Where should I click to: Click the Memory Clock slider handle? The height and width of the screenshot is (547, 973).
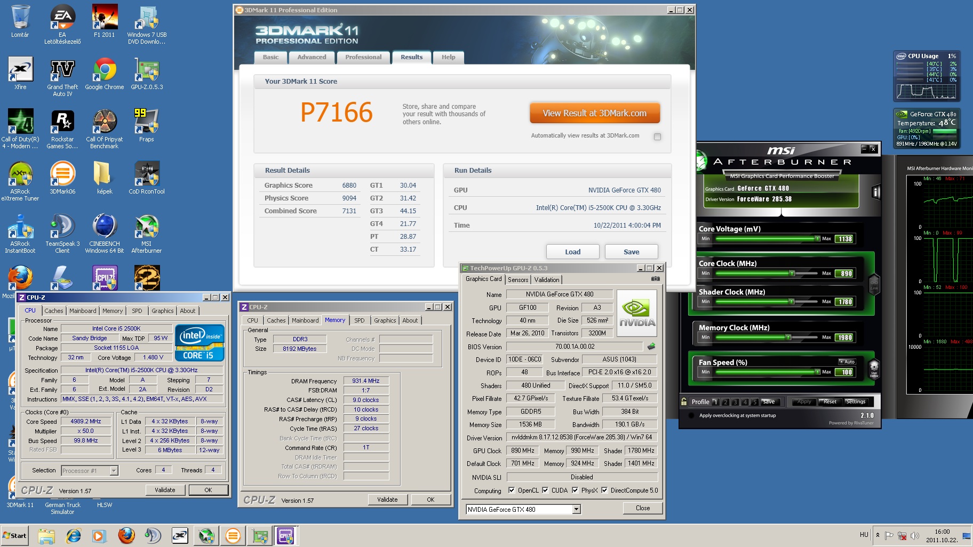click(x=788, y=337)
